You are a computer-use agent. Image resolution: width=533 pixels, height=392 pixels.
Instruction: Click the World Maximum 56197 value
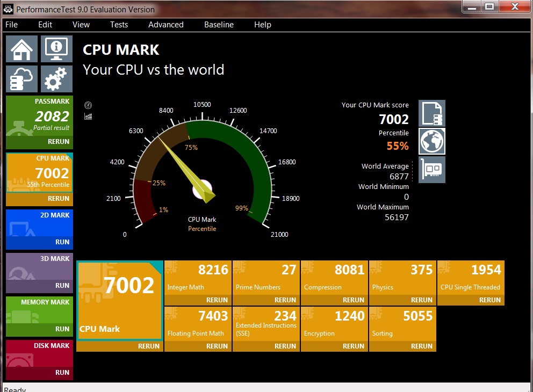click(397, 217)
